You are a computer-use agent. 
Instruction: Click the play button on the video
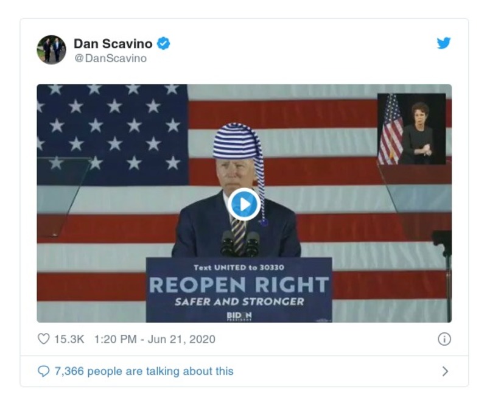243,205
